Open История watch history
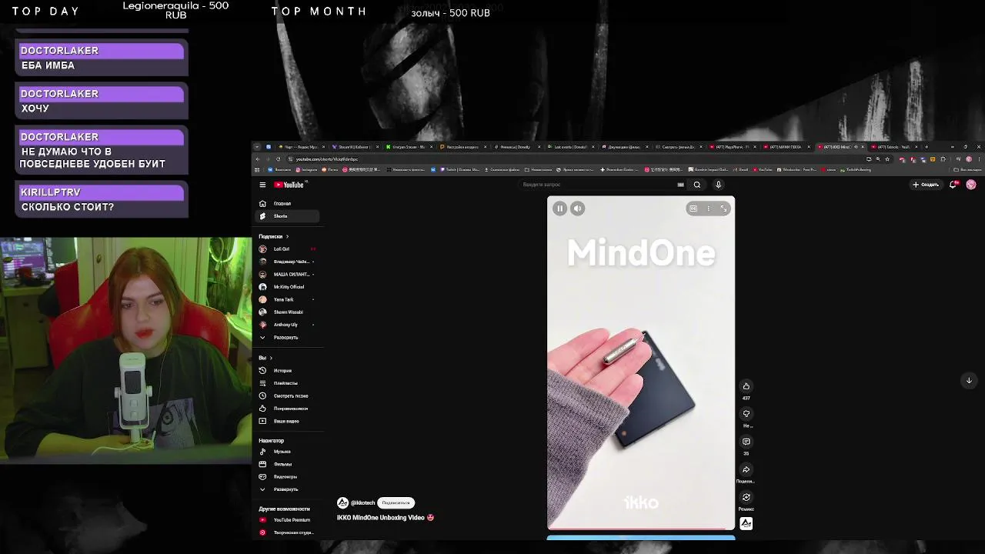Viewport: 985px width, 554px height. pyautogui.click(x=286, y=371)
